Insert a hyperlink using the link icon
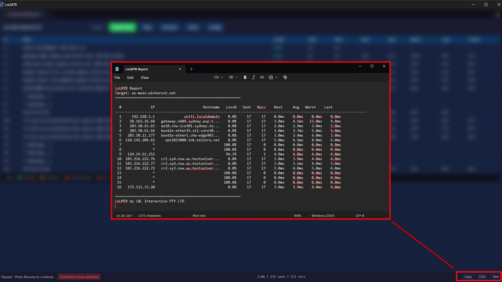This screenshot has height=282, width=502. point(262,77)
